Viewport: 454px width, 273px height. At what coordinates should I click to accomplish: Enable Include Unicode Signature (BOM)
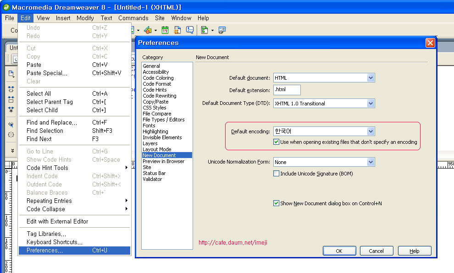(x=276, y=174)
